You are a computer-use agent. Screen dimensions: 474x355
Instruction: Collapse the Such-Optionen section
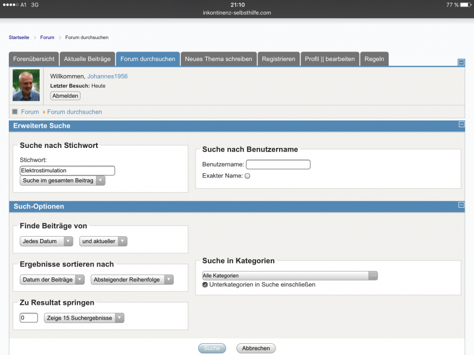[461, 205]
